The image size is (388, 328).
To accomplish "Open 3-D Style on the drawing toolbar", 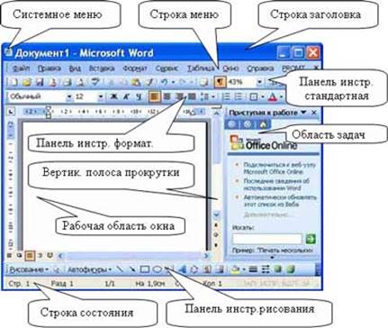I will pyautogui.click(x=290, y=269).
